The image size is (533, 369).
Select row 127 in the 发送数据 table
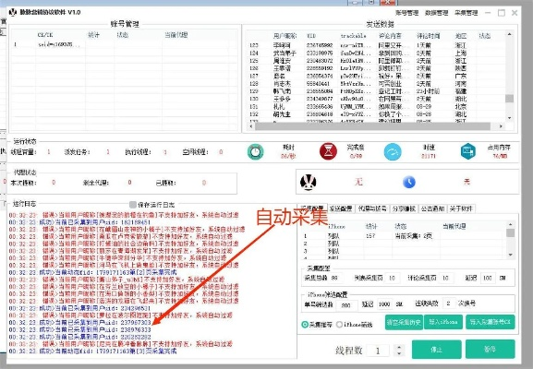[376, 76]
